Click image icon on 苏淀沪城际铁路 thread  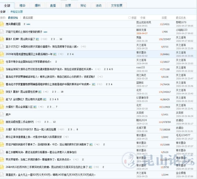91,145
